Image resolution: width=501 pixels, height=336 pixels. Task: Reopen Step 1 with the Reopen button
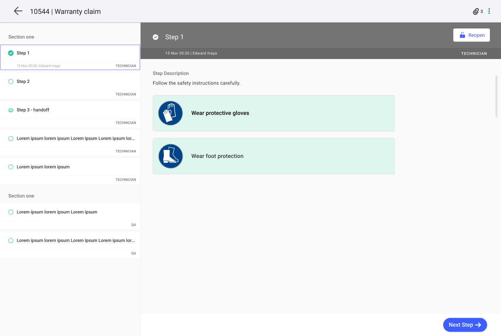pyautogui.click(x=471, y=35)
